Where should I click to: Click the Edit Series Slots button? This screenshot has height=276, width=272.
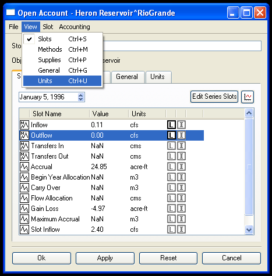[x=214, y=96]
